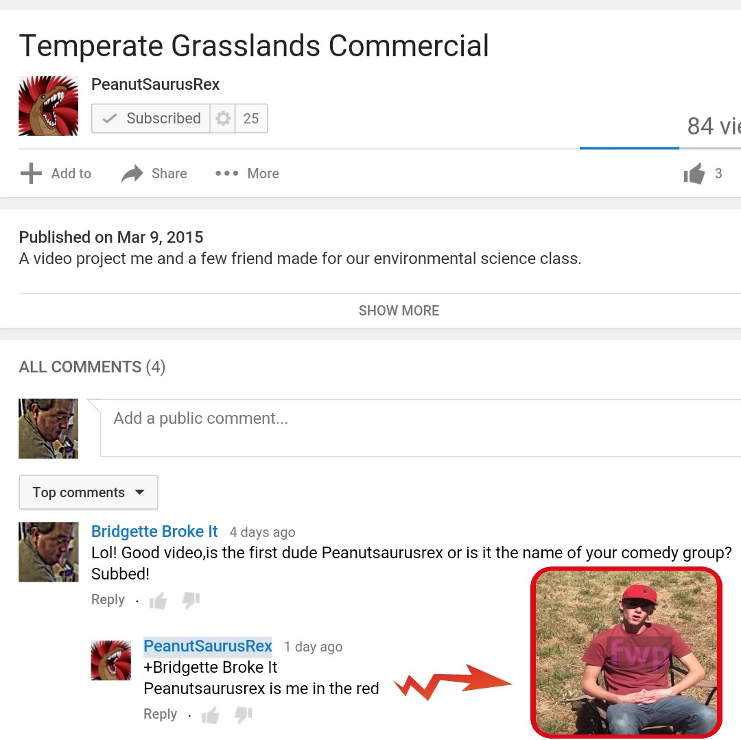
Task: Thumbs up Bridgette Broke It's comment
Action: (158, 600)
